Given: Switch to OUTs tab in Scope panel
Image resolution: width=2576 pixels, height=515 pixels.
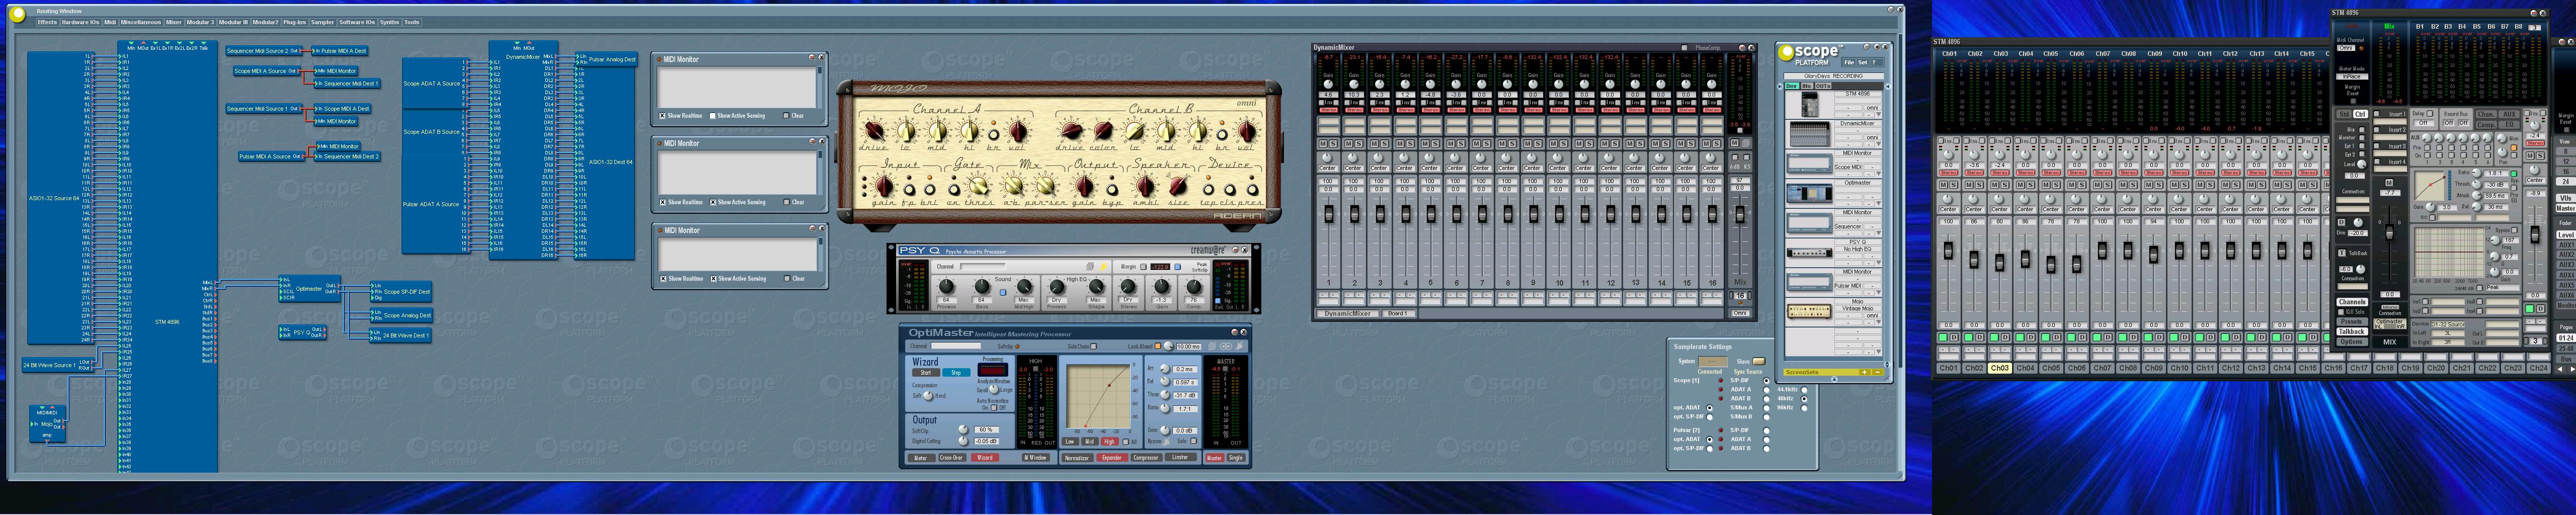Looking at the screenshot, I should pyautogui.click(x=1822, y=86).
